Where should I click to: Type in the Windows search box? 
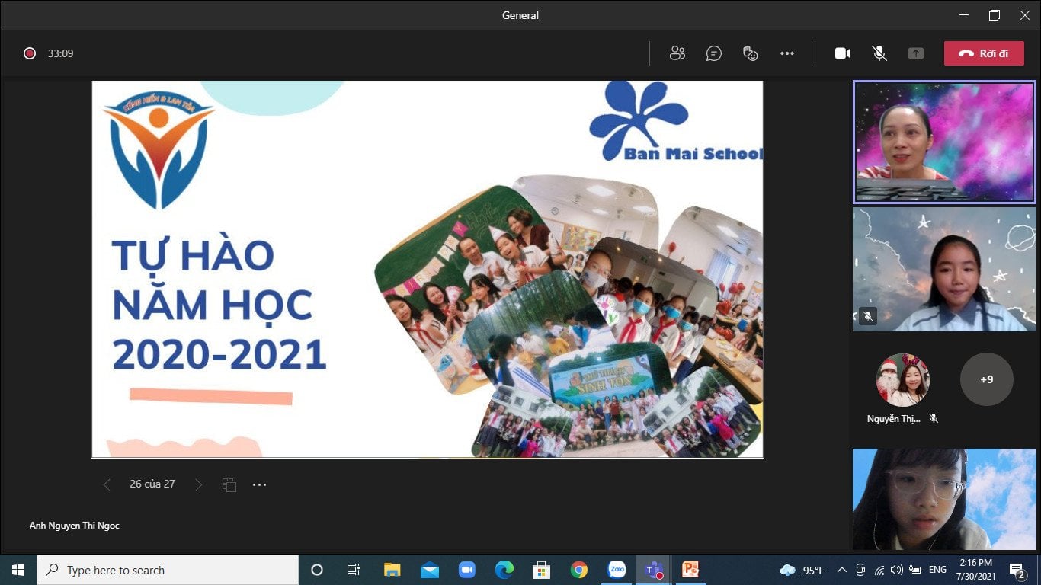tap(168, 570)
